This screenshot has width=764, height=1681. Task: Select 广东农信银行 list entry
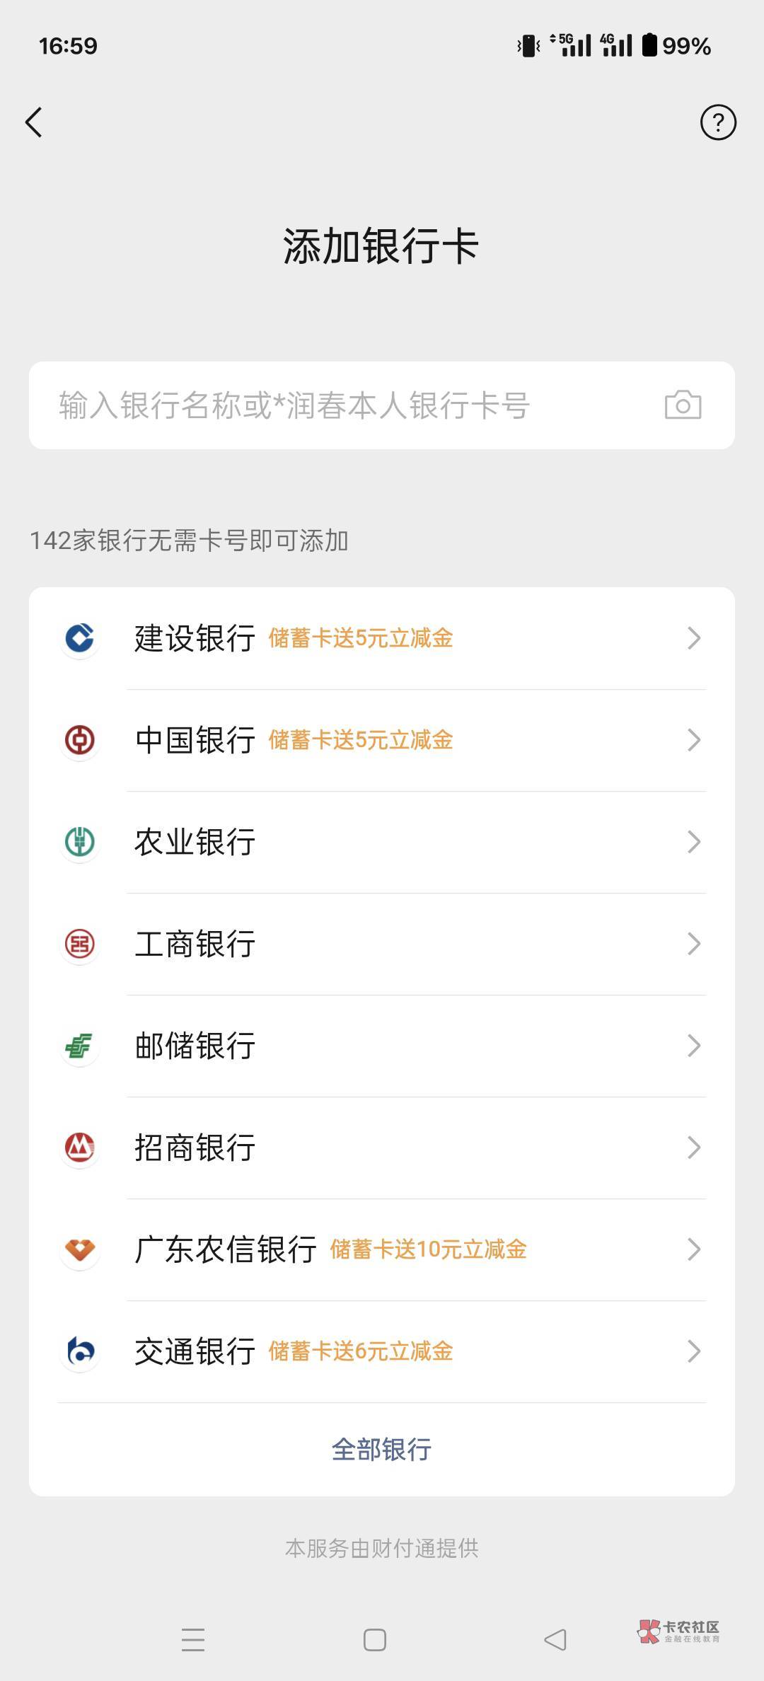[x=226, y=1249]
